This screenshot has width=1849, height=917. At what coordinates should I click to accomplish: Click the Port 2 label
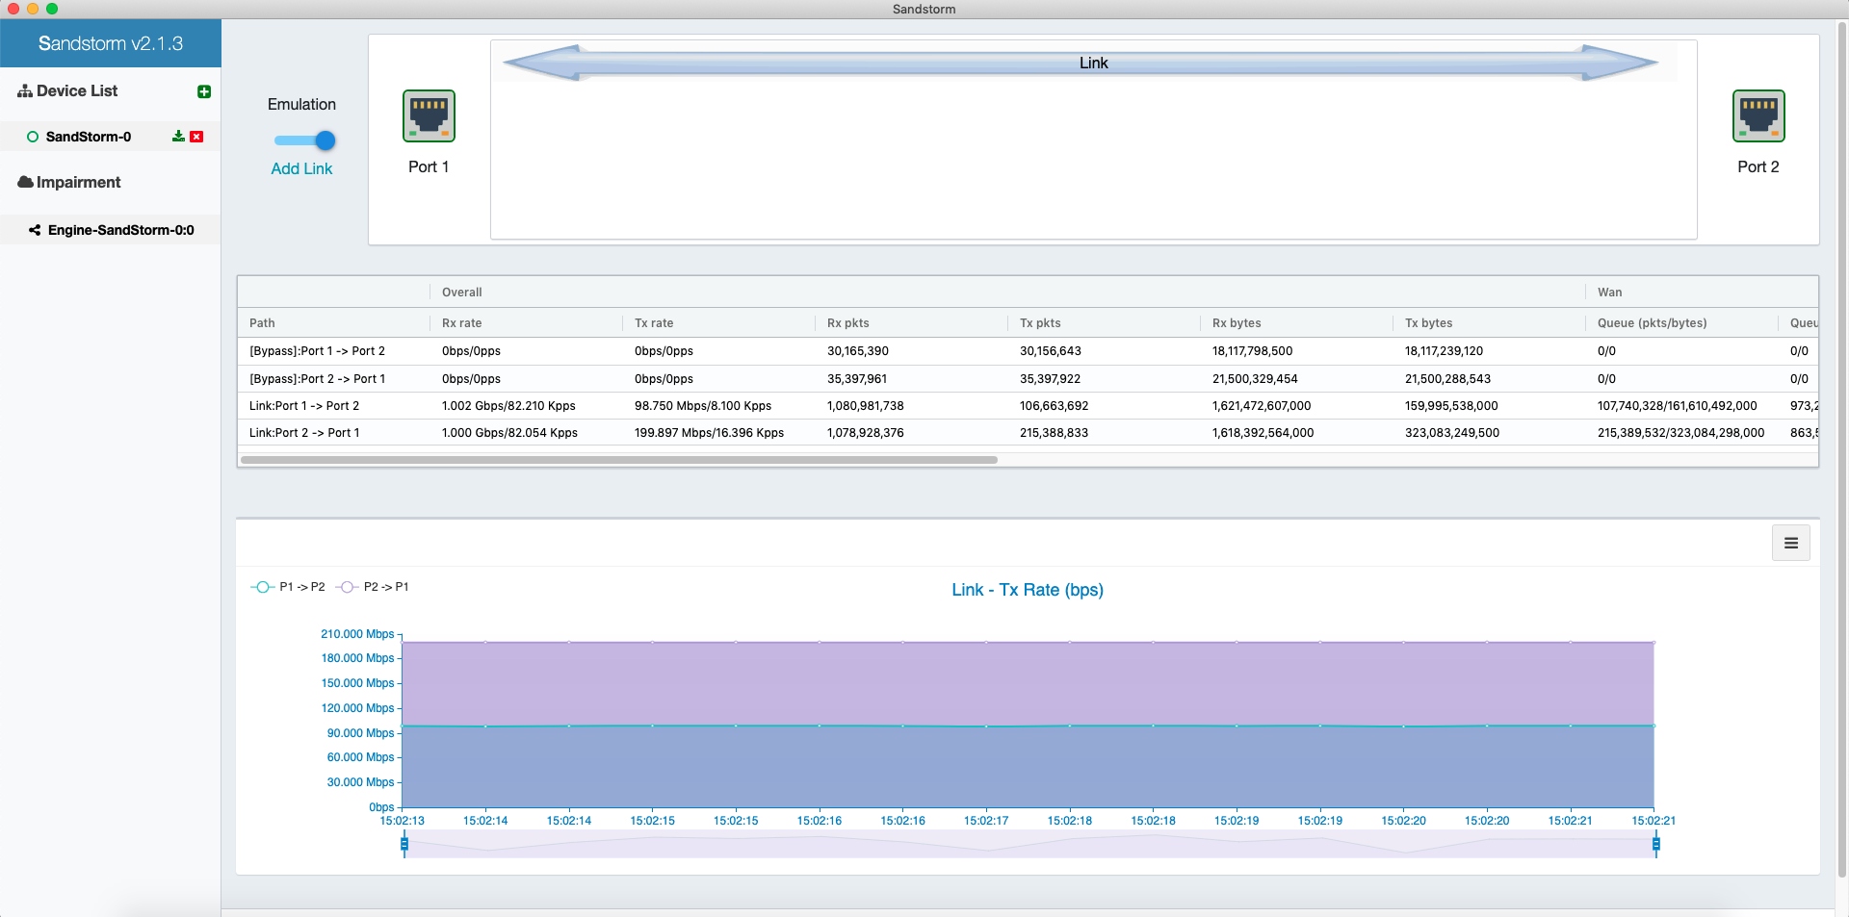(x=1758, y=166)
